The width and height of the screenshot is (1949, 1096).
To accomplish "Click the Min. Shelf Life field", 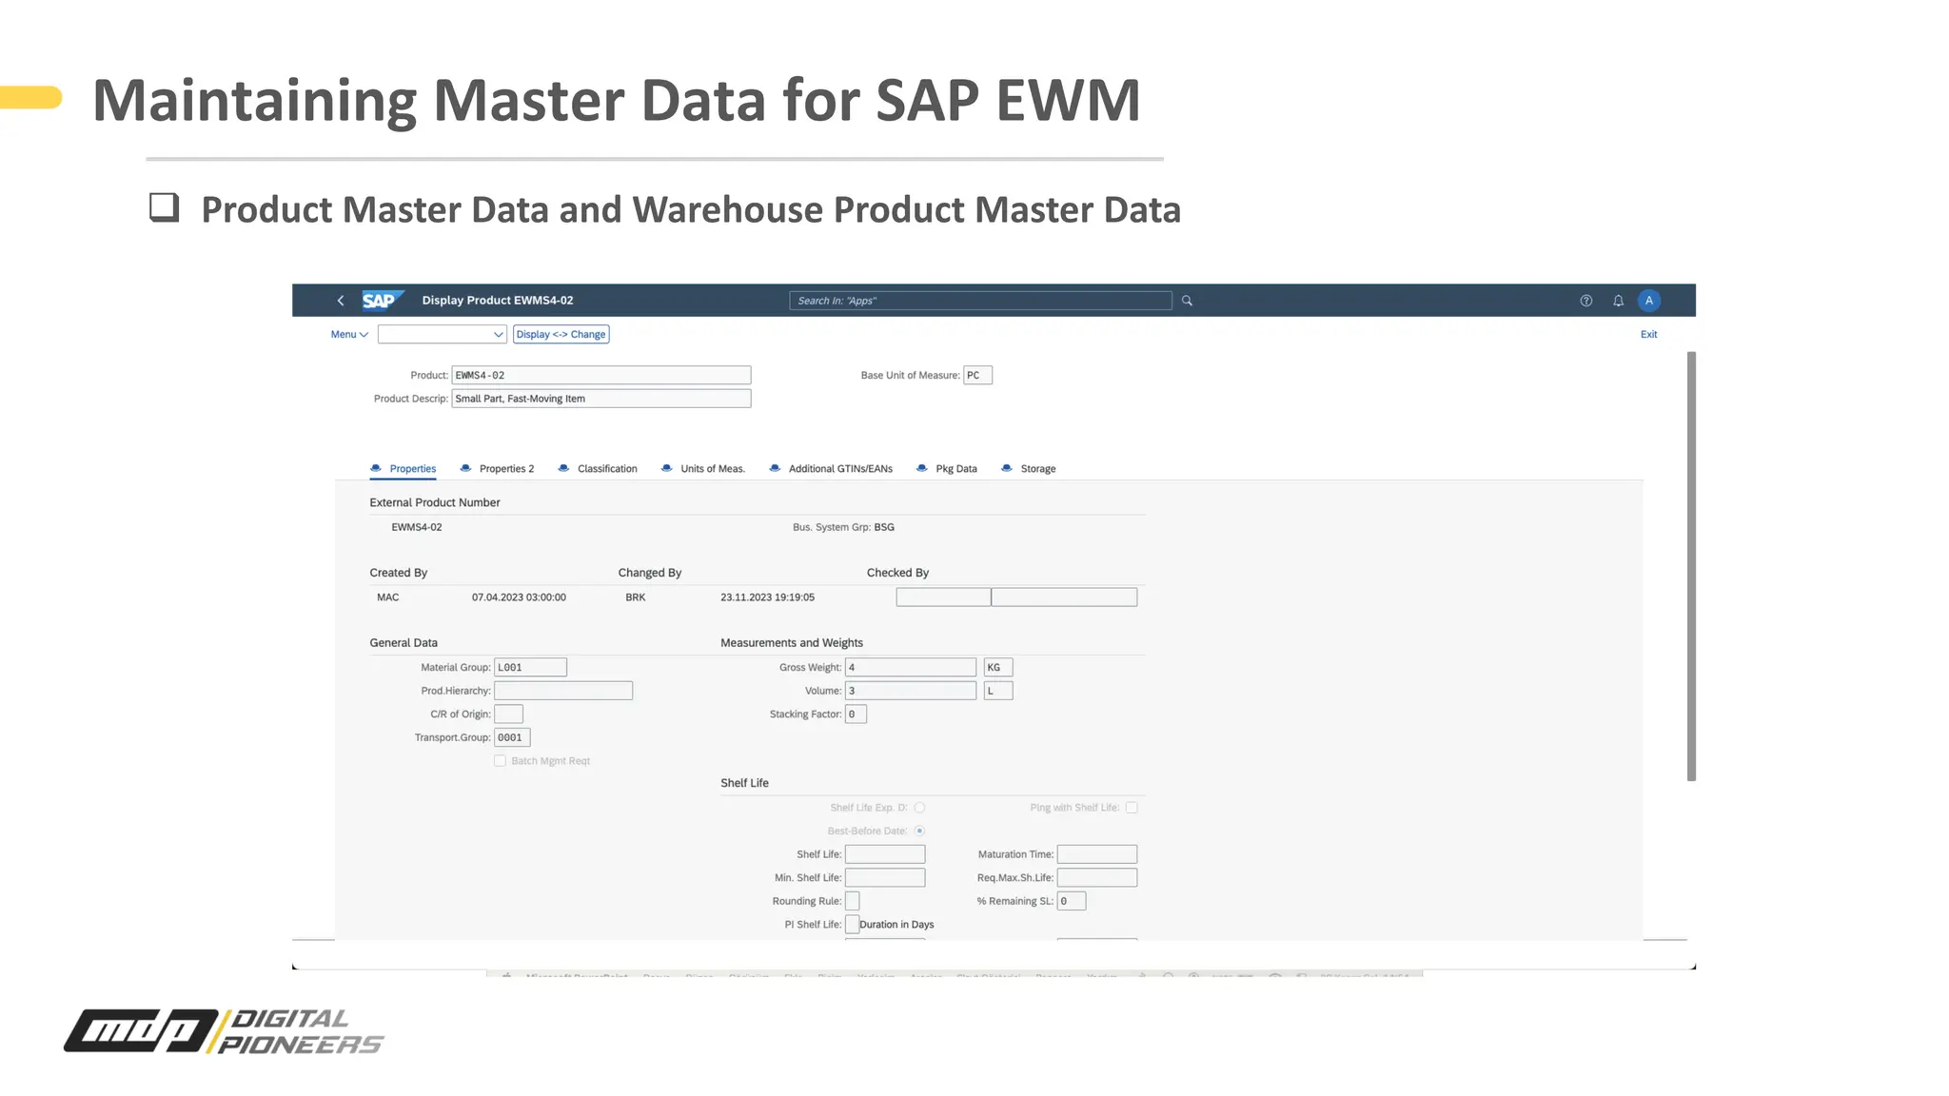I will 885,878.
